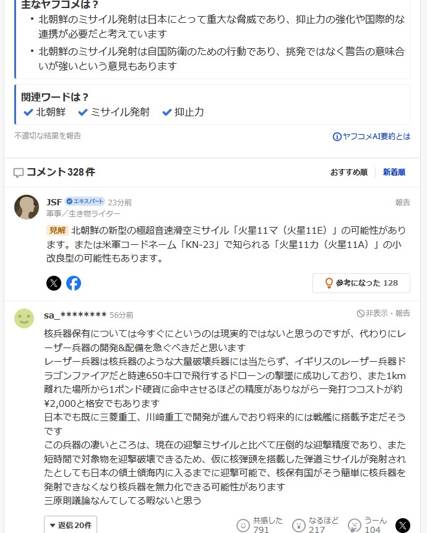Image resolution: width=427 pixels, height=533 pixels.
Task: Click 非表示・報告 on sa_ comment
Action: point(384,313)
